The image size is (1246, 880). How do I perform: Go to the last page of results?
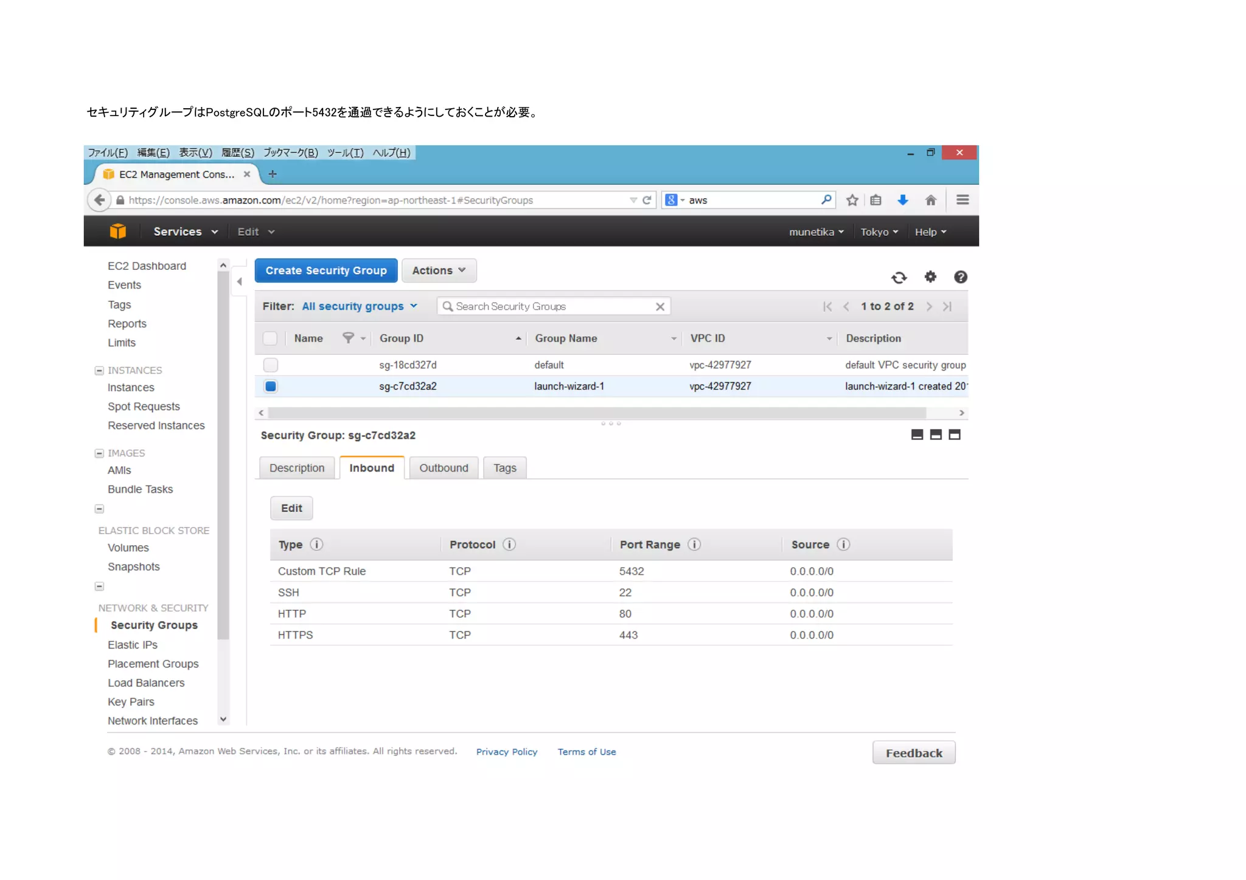point(947,306)
